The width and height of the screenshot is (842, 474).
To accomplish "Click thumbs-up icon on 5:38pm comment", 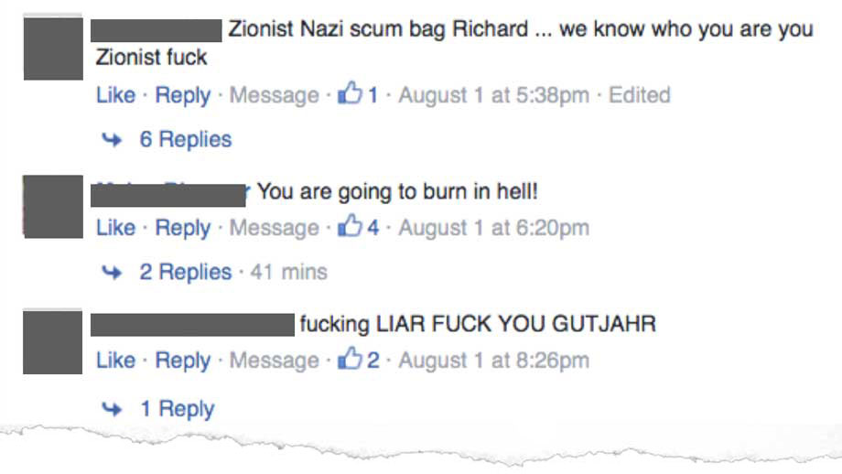I will 350,92.
